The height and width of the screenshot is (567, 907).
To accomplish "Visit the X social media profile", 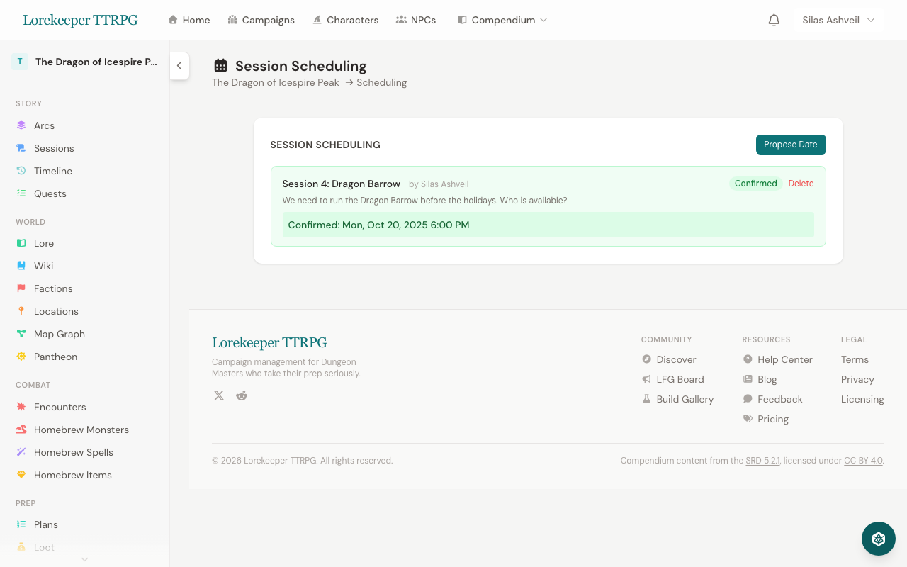I will click(218, 395).
